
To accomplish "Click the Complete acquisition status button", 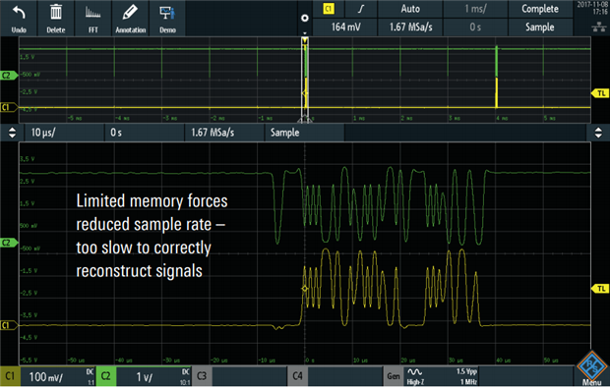I will pyautogui.click(x=540, y=9).
